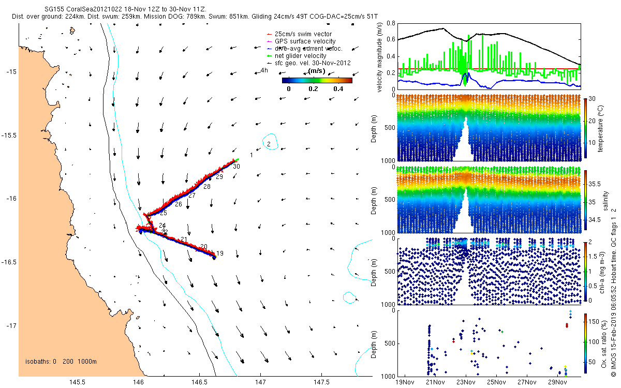Click the '4h' label near the legend

click(264, 70)
